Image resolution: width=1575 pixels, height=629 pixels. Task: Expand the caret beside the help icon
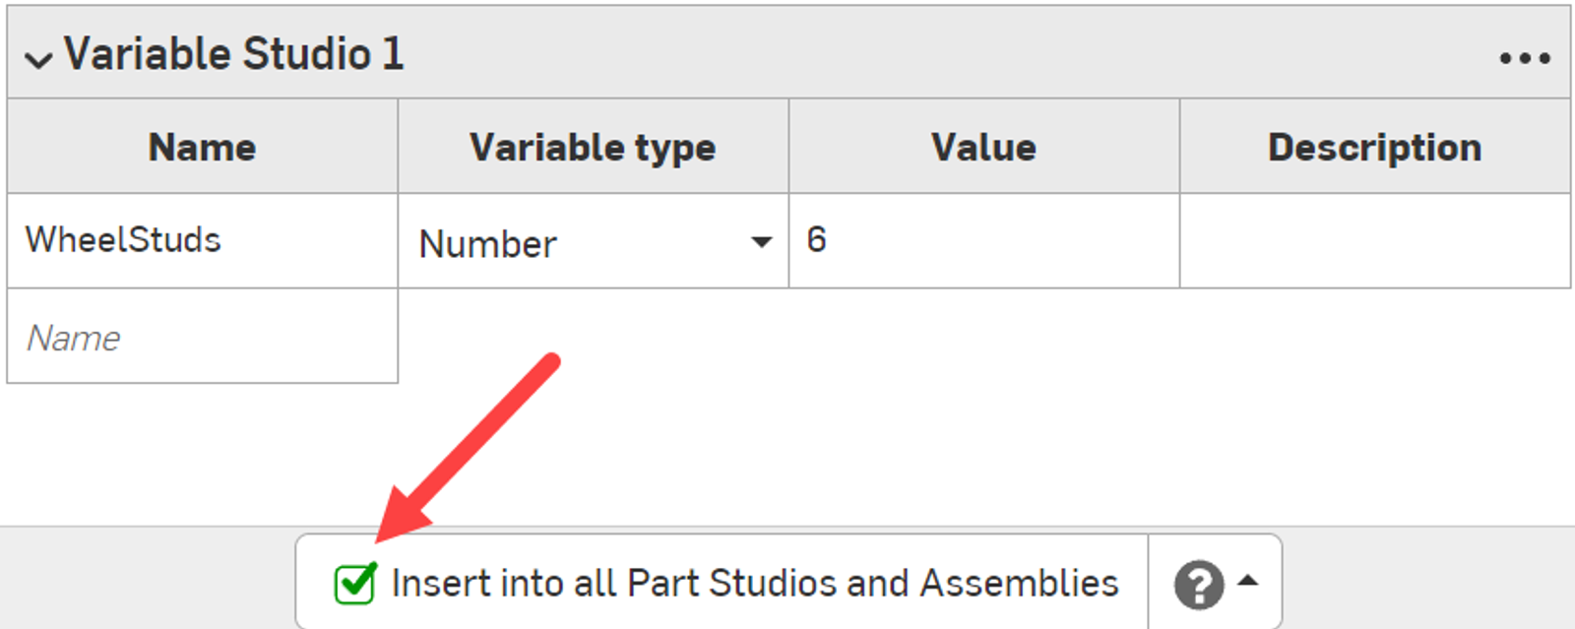tap(1248, 581)
